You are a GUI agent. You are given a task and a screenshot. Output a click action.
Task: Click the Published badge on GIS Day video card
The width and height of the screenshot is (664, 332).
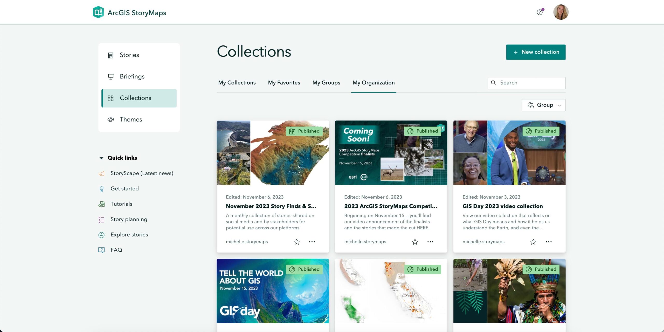pyautogui.click(x=541, y=131)
